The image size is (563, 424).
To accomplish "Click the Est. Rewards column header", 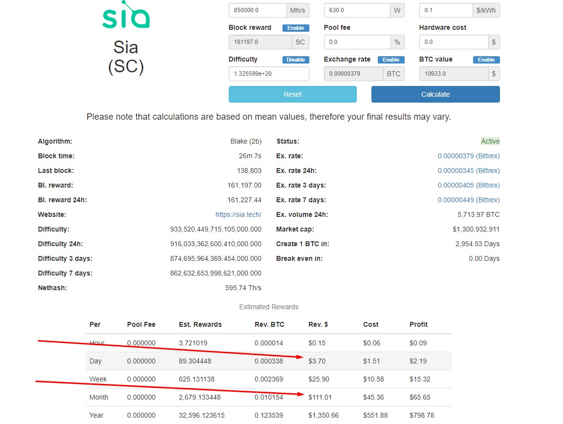I will coord(200,324).
